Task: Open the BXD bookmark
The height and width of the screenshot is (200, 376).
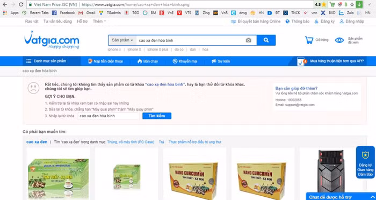Action: [328, 13]
